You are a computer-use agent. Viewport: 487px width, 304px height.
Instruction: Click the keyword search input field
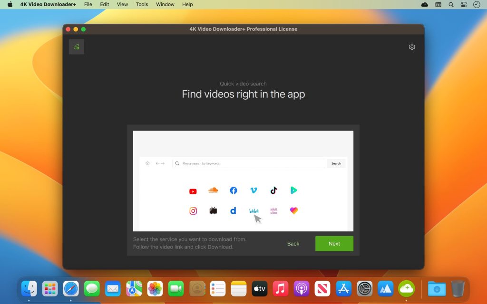[x=248, y=163]
